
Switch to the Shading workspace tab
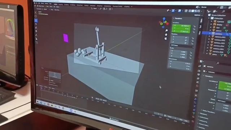point(86,5)
